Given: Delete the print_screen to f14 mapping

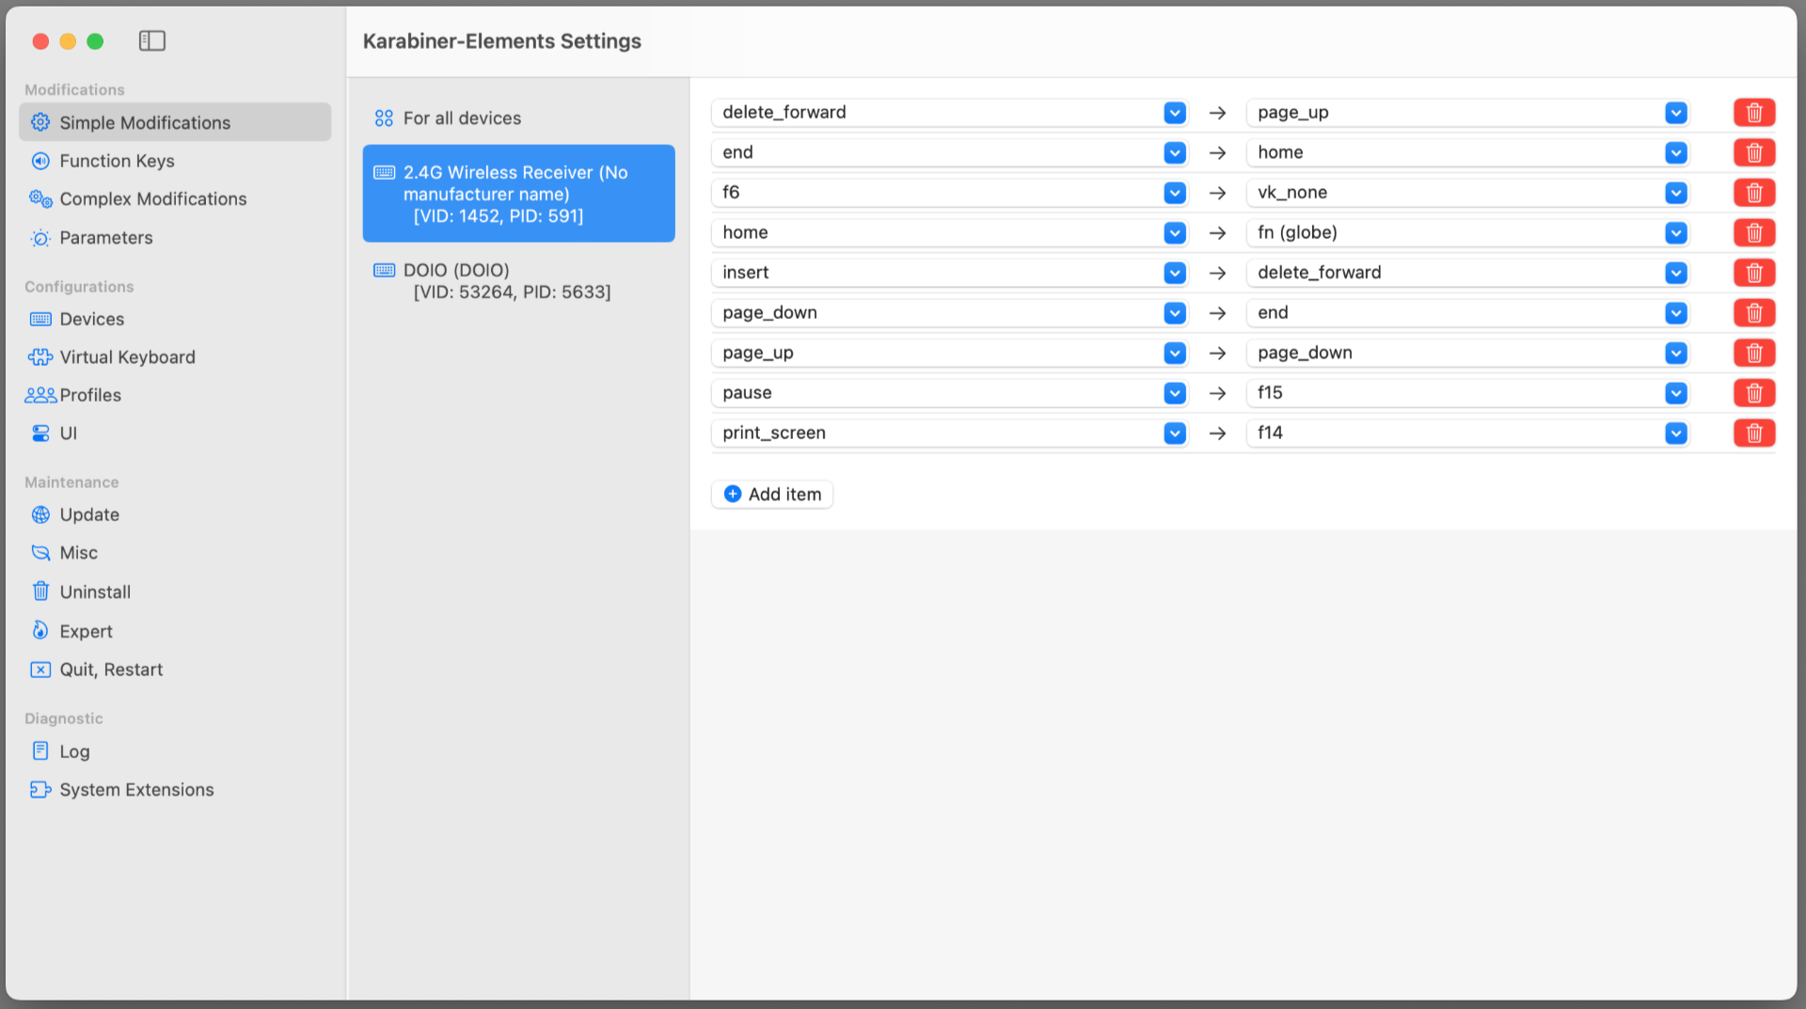Looking at the screenshot, I should tap(1753, 433).
